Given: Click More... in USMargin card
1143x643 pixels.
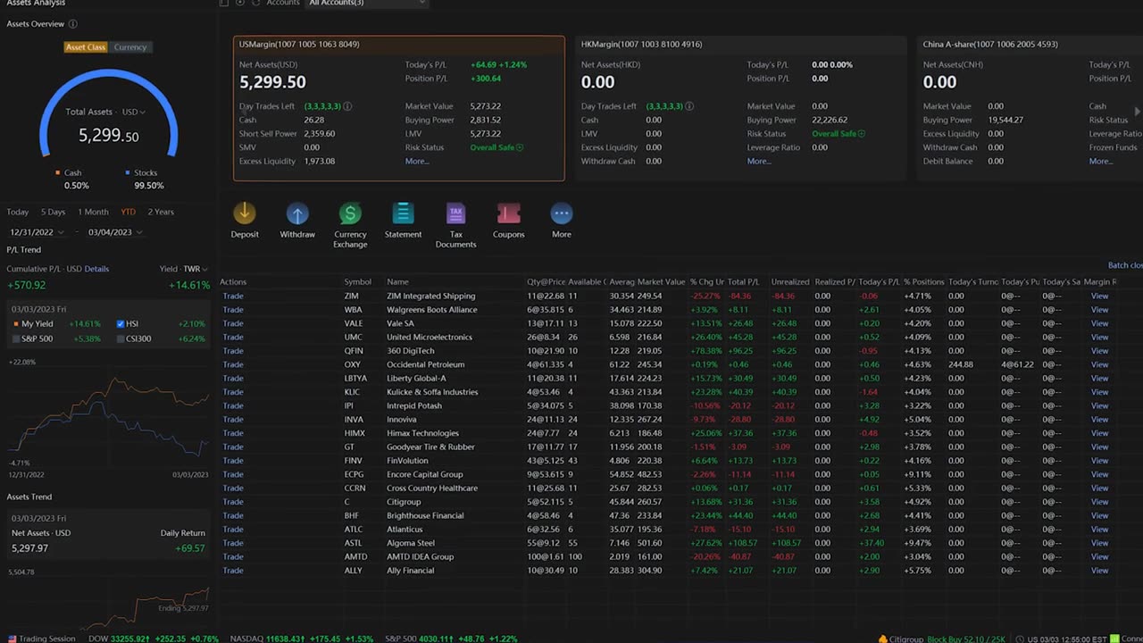Looking at the screenshot, I should coord(417,162).
